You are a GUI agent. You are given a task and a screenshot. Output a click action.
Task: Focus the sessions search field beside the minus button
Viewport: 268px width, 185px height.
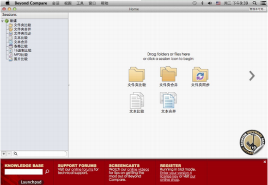[x=40, y=154]
